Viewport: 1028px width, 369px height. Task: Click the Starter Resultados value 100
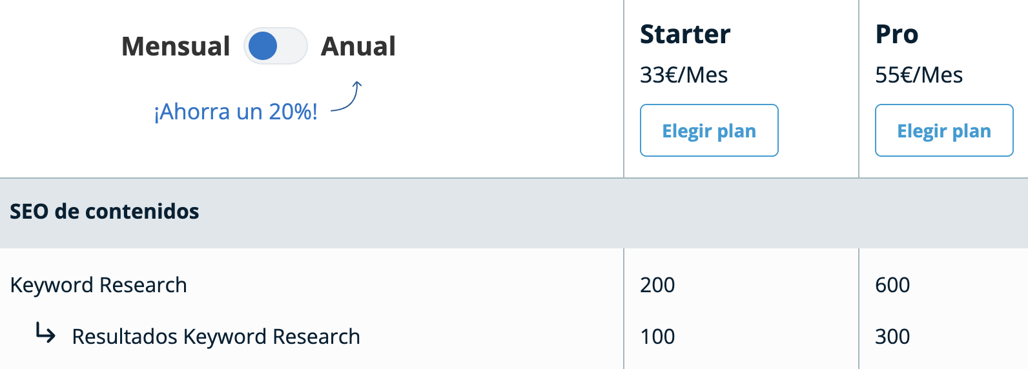click(657, 336)
